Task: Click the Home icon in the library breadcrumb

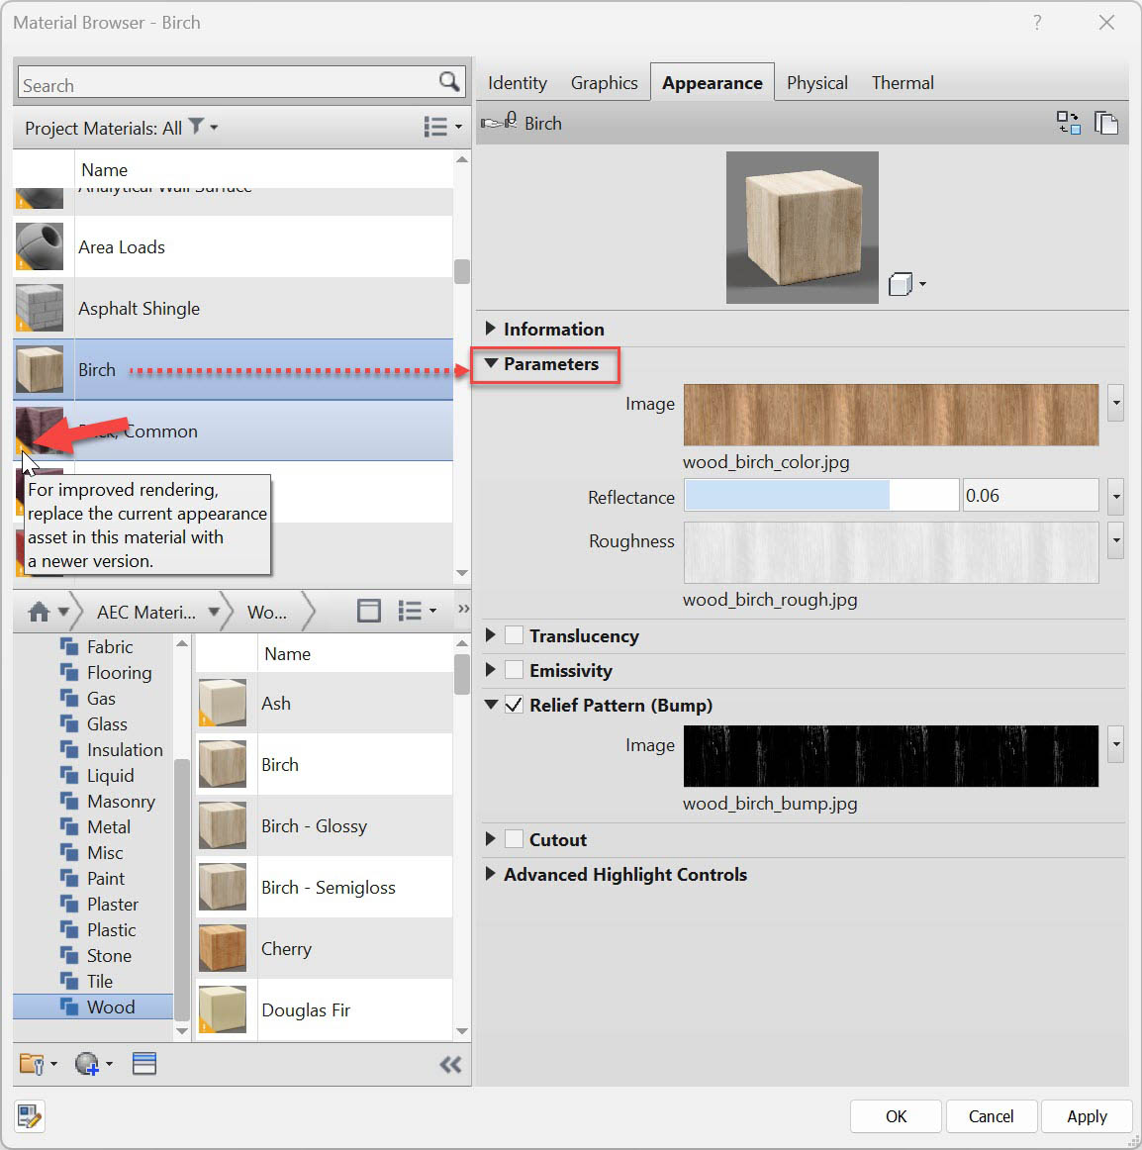Action: coord(38,611)
